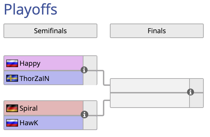This screenshot has height=137, width=210.
Task: Select the Finals round header
Action: pyautogui.click(x=157, y=31)
